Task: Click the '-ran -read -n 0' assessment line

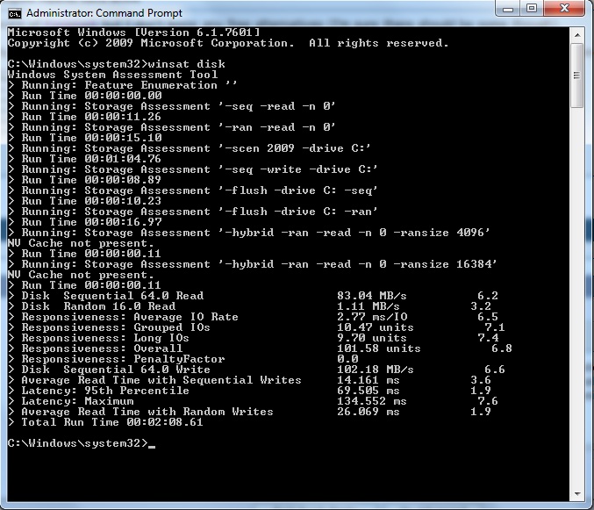Action: click(172, 127)
